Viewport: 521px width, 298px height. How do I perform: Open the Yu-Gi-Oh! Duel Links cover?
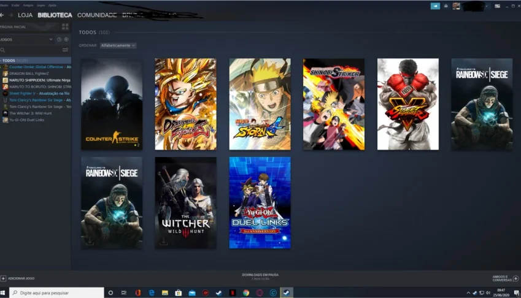point(260,203)
